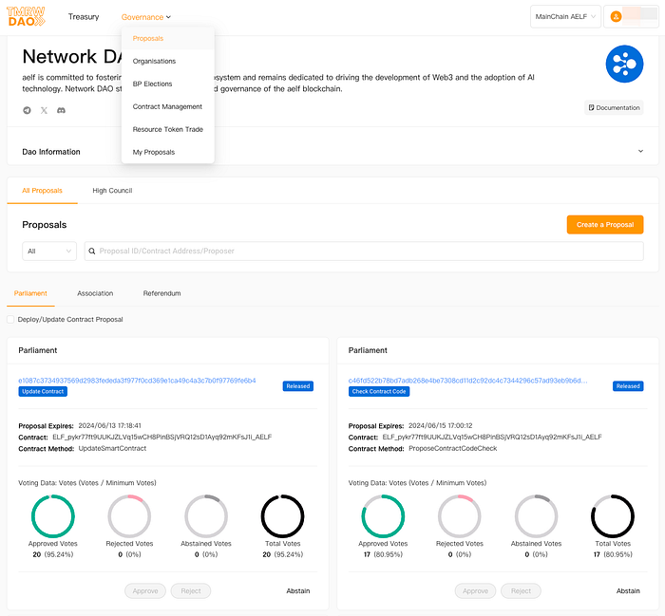Open the Telegram social icon

[27, 110]
